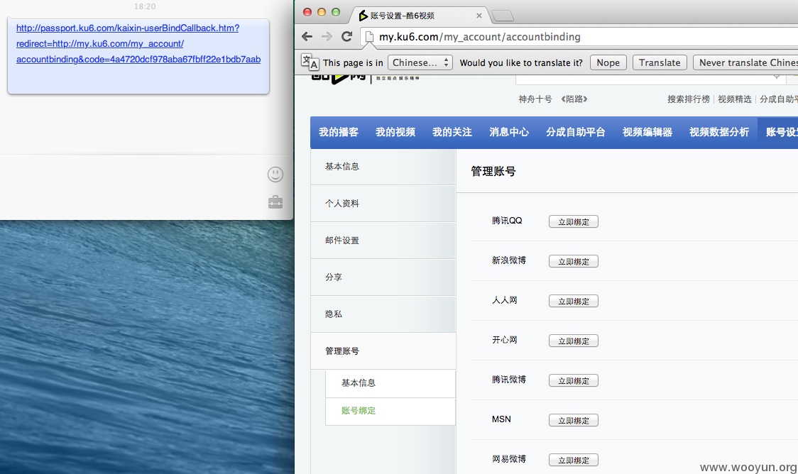Click 神舟十号 trending link
This screenshot has height=474, width=798.
click(535, 99)
